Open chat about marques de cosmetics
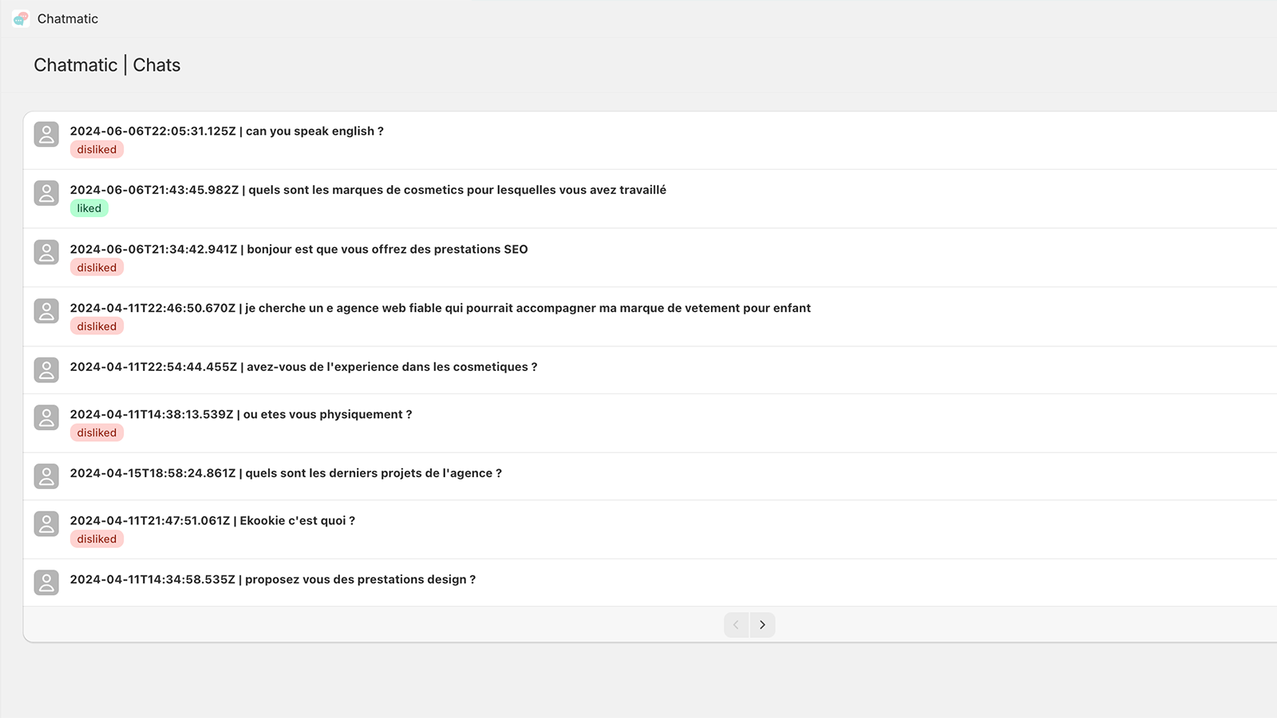 tap(368, 190)
